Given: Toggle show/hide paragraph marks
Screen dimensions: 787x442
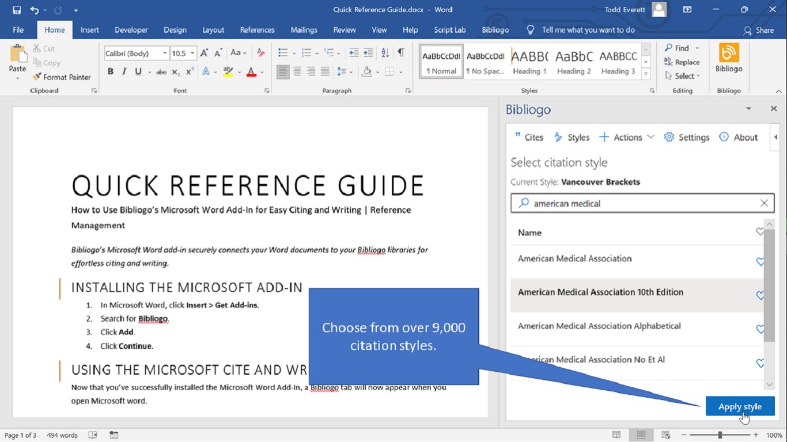Looking at the screenshot, I should click(401, 53).
